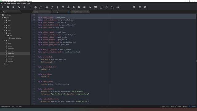197x111 pixels.
Task: Click the indent list icon left of the up arrow
Action: (46, 7)
